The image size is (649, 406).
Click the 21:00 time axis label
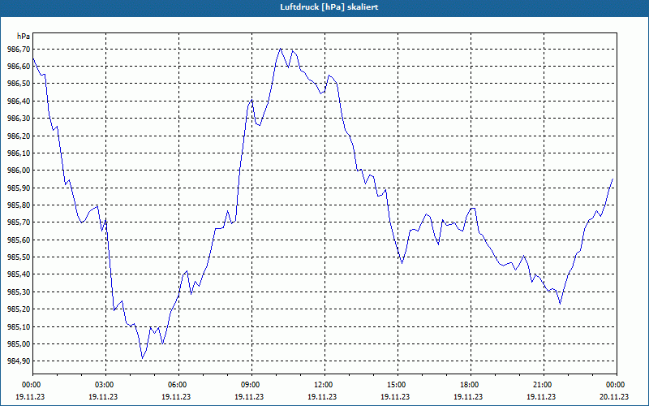coord(544,384)
